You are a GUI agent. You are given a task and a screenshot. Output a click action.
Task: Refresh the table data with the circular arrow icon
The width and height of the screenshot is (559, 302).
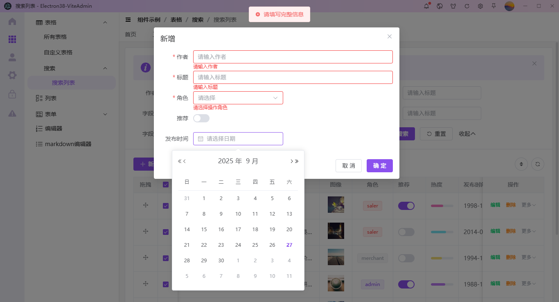[x=537, y=164]
